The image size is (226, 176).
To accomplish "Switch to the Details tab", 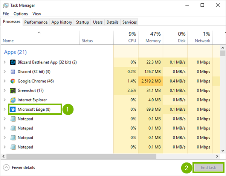I will click(112, 22).
